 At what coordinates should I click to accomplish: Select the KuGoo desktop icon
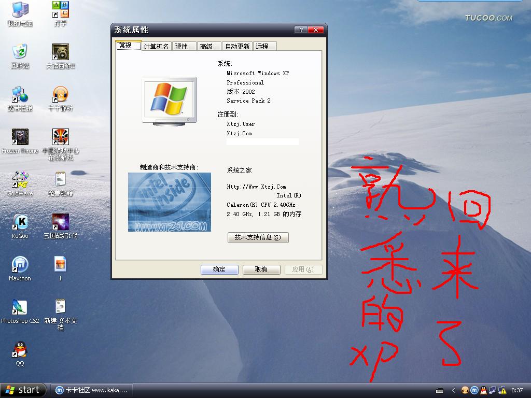pyautogui.click(x=20, y=226)
